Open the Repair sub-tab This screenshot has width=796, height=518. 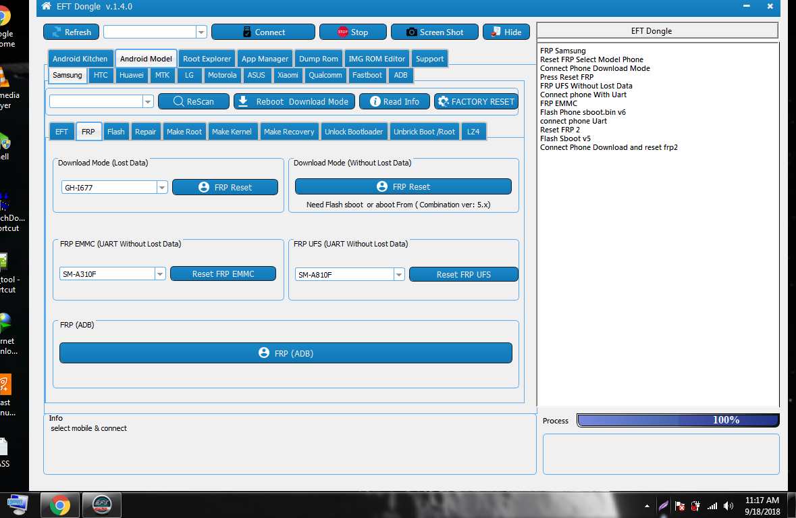tap(146, 132)
